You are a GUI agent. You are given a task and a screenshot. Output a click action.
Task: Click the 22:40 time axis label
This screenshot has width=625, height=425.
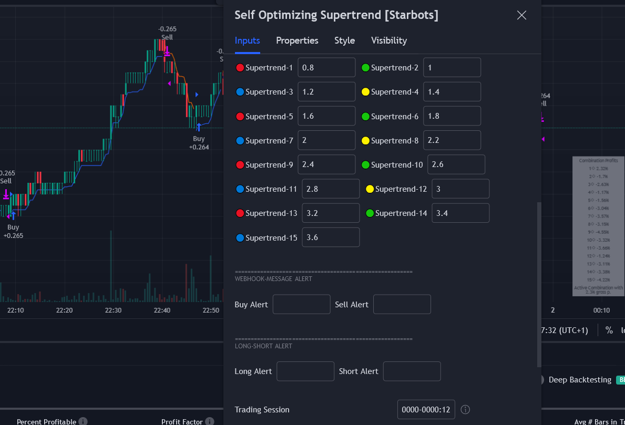pyautogui.click(x=162, y=310)
